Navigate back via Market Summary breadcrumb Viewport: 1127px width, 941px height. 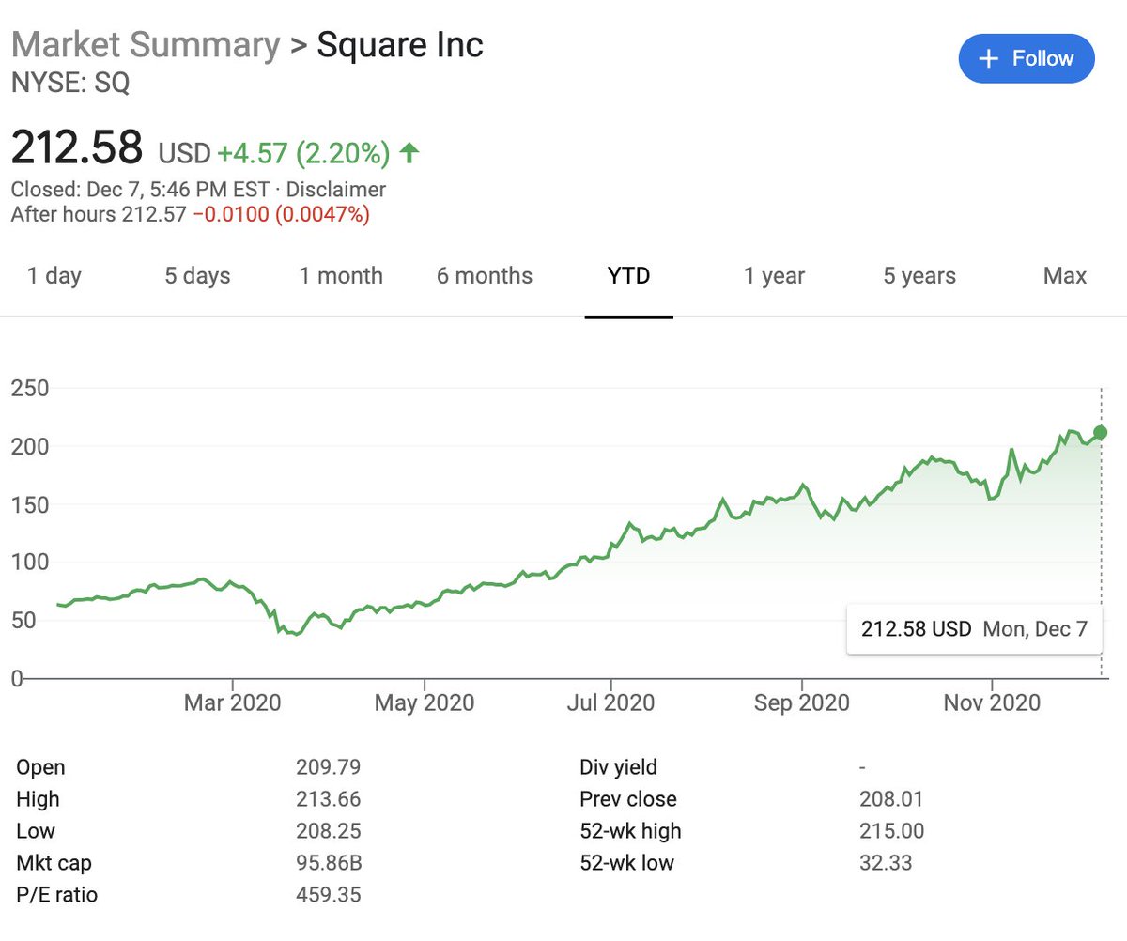[x=146, y=44]
